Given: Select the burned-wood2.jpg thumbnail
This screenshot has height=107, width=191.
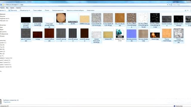Looking at the screenshot, I should point(167,19).
